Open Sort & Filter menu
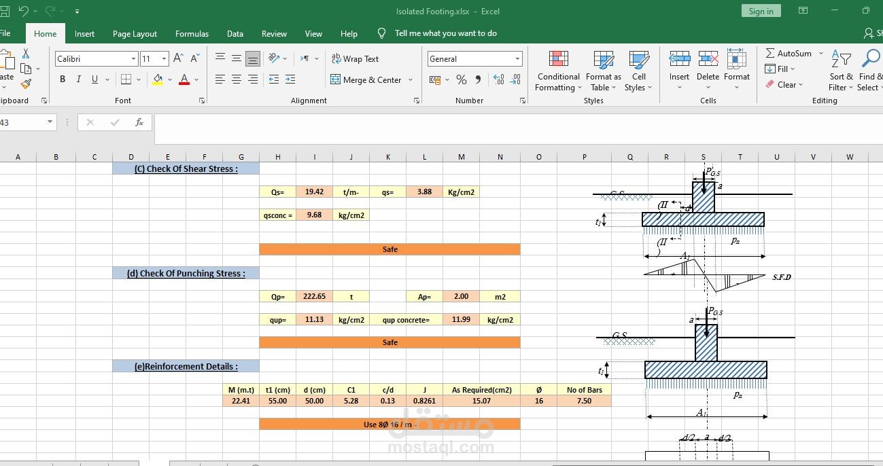This screenshot has height=466, width=883. [x=841, y=71]
